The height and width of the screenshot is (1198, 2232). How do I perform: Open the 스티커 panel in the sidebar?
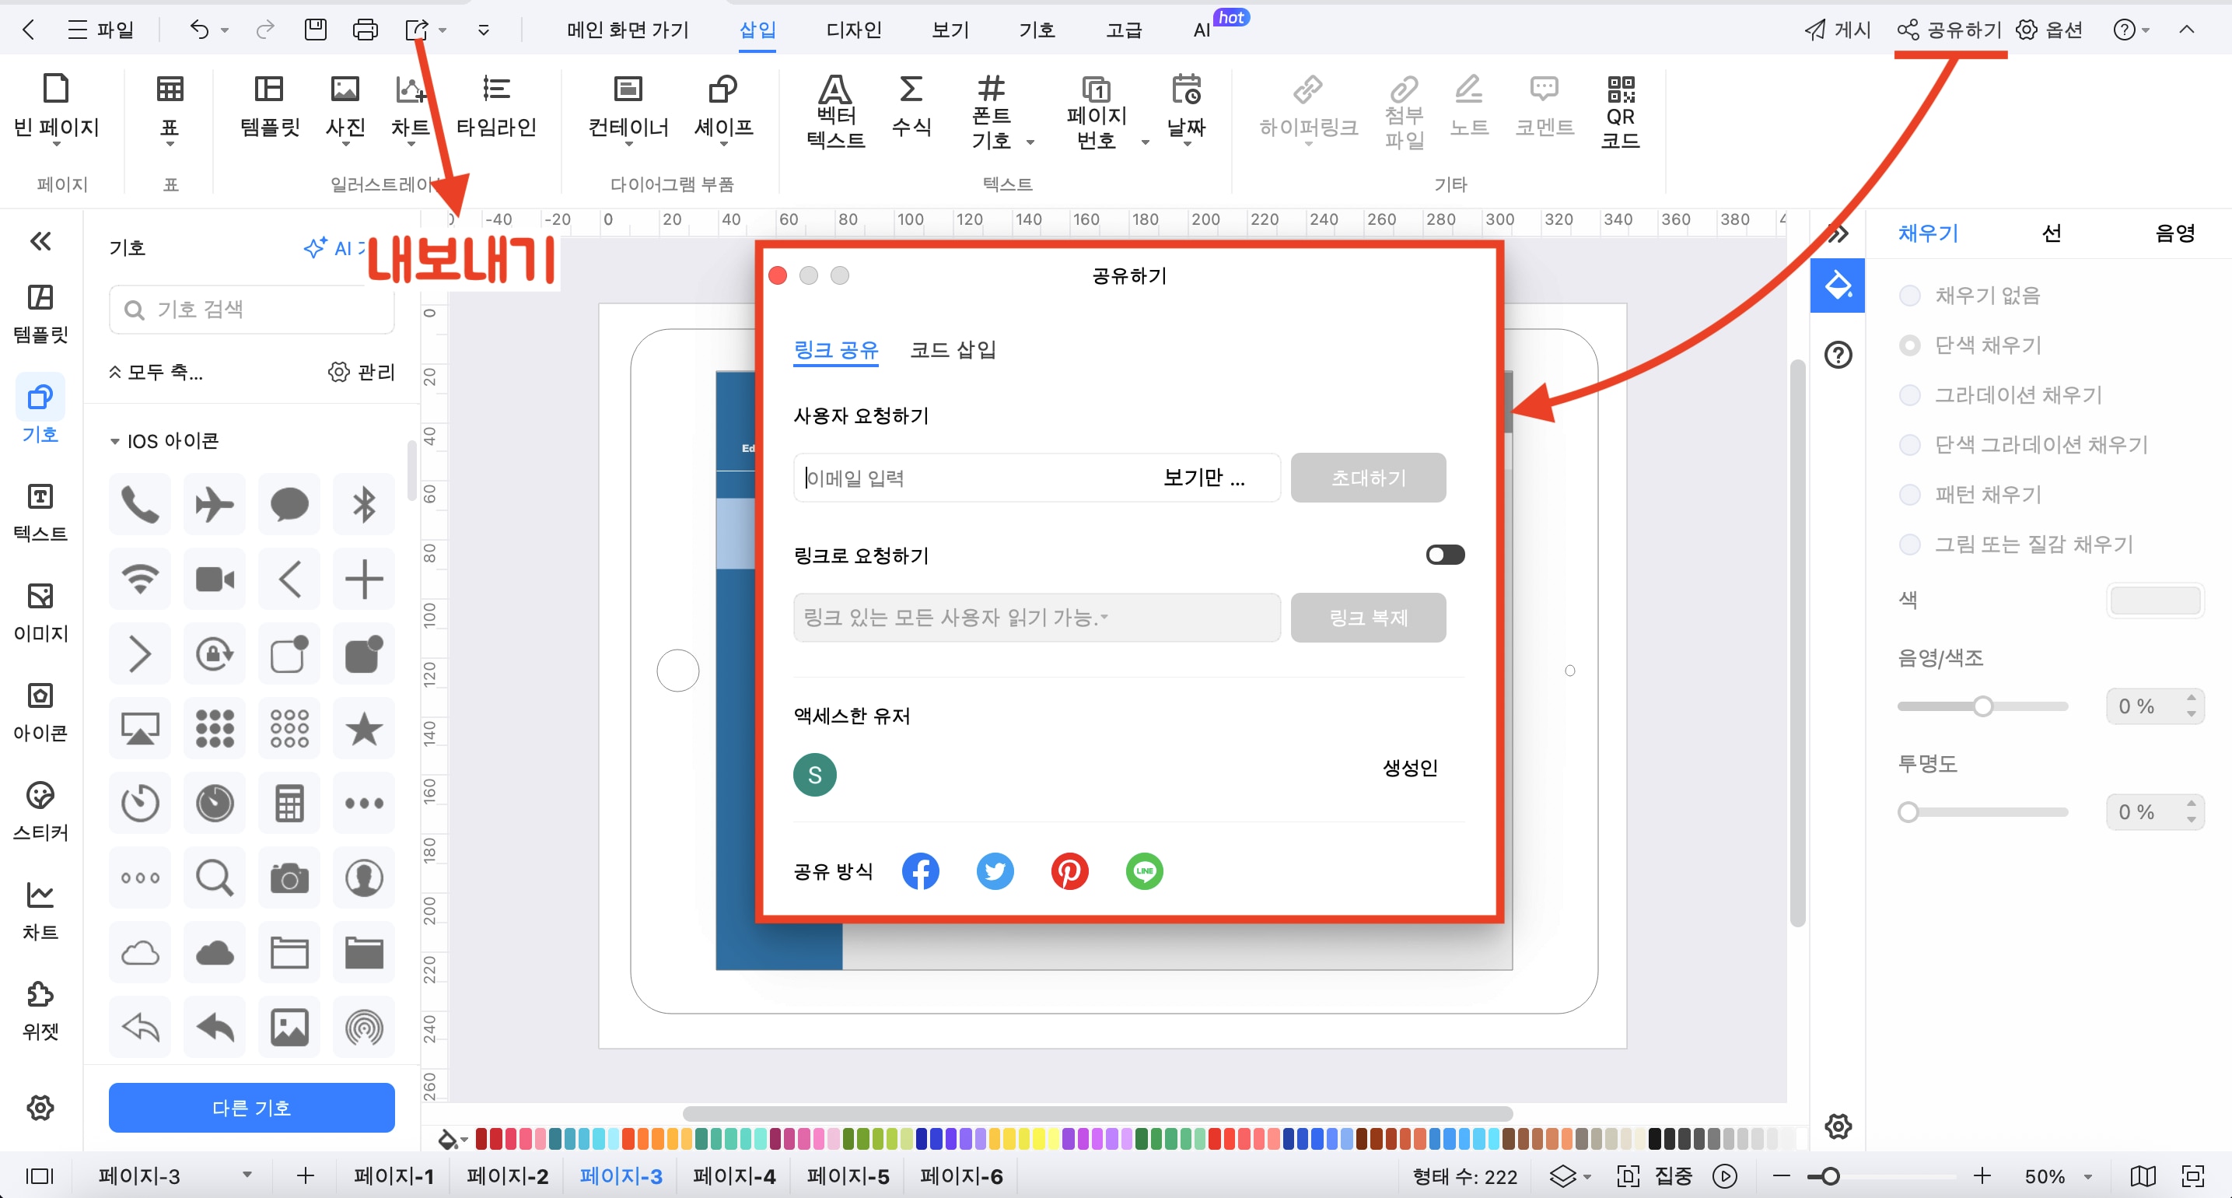pos(40,813)
